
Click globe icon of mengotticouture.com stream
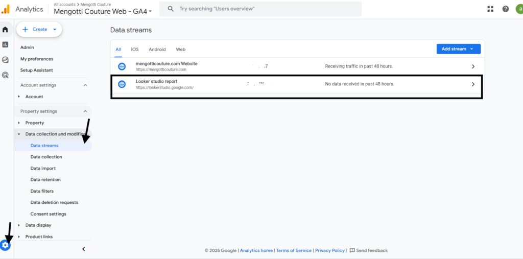tap(122, 66)
